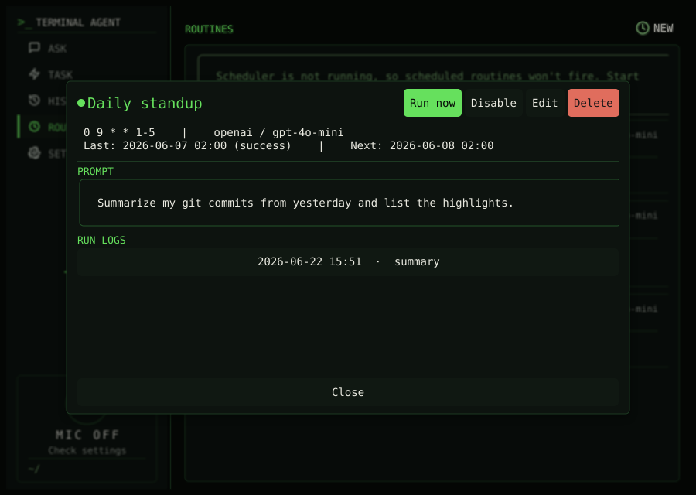Click the ROUTINES heading in background
Viewport: 696px width, 495px height.
tap(209, 29)
